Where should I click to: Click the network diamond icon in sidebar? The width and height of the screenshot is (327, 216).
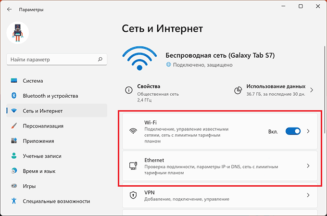coord(14,111)
